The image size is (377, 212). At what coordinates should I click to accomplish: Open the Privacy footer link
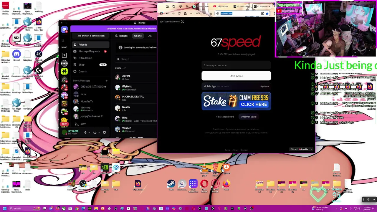pyautogui.click(x=235, y=150)
